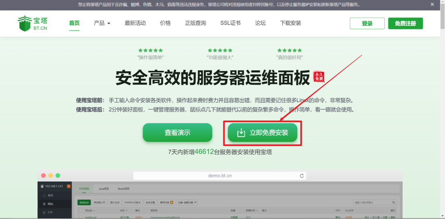The image size is (445, 219).
Task: Open the 到期时间 column sorter
Action: [x=252, y=210]
